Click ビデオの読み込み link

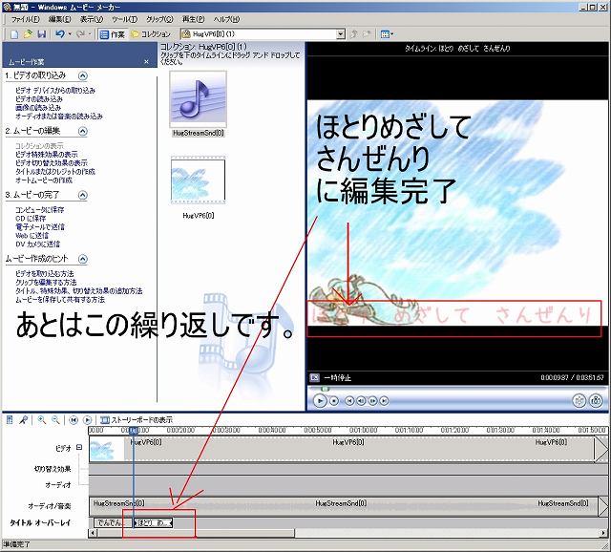click(x=39, y=99)
